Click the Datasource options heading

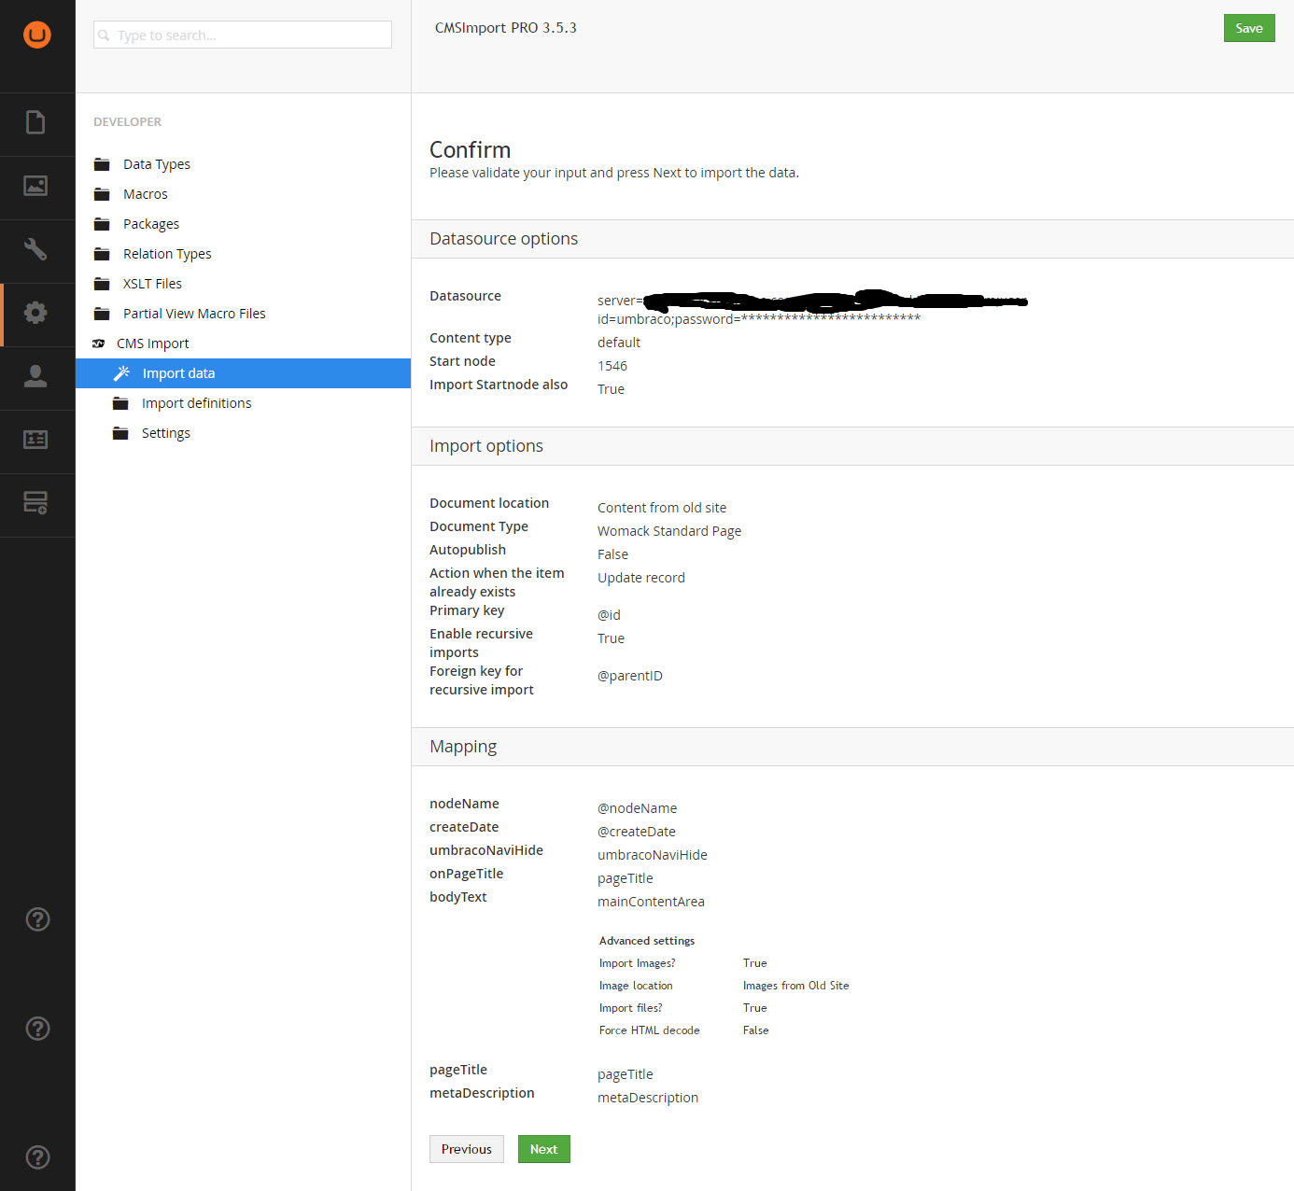[503, 239]
